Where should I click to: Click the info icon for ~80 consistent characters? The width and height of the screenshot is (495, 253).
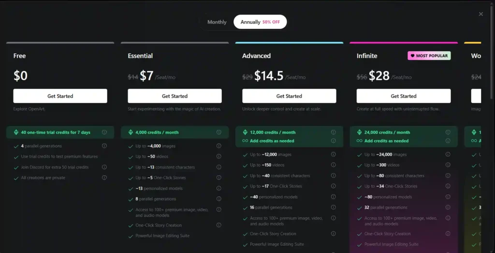(x=448, y=175)
